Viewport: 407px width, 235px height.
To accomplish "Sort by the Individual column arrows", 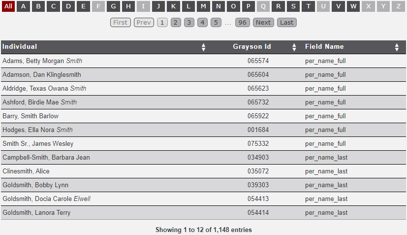I will (x=203, y=47).
